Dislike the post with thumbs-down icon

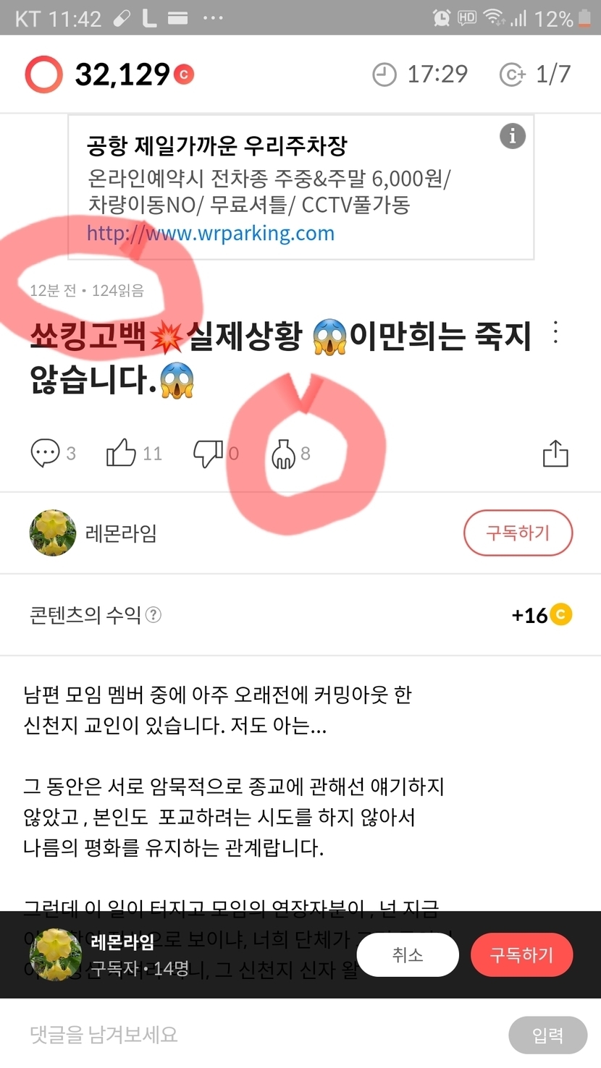click(208, 454)
